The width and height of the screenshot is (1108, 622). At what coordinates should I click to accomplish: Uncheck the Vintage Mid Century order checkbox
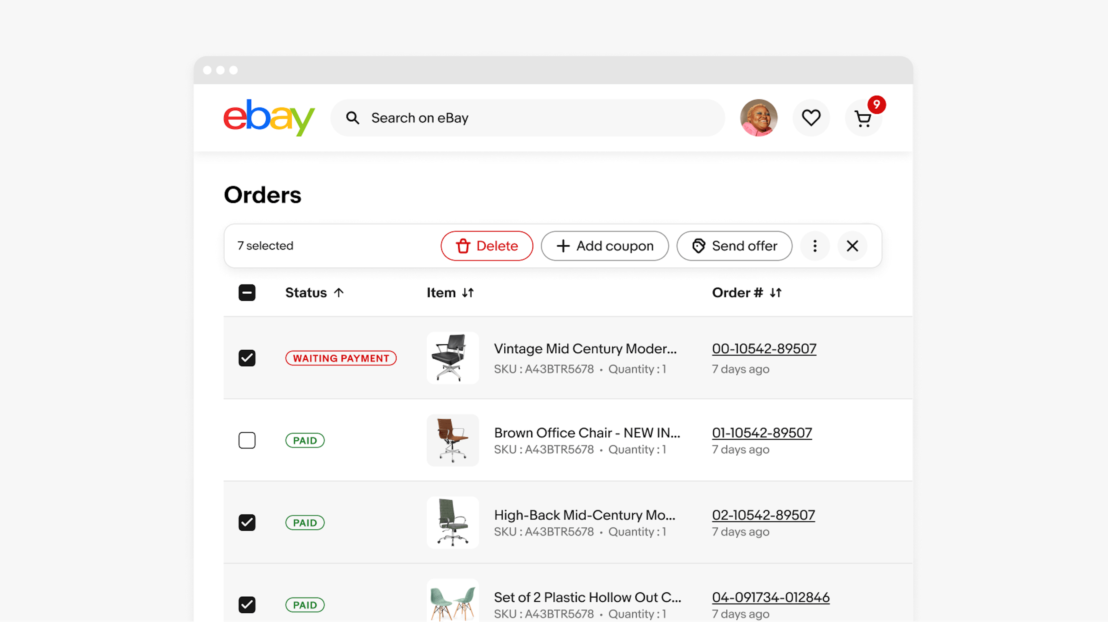(x=247, y=357)
